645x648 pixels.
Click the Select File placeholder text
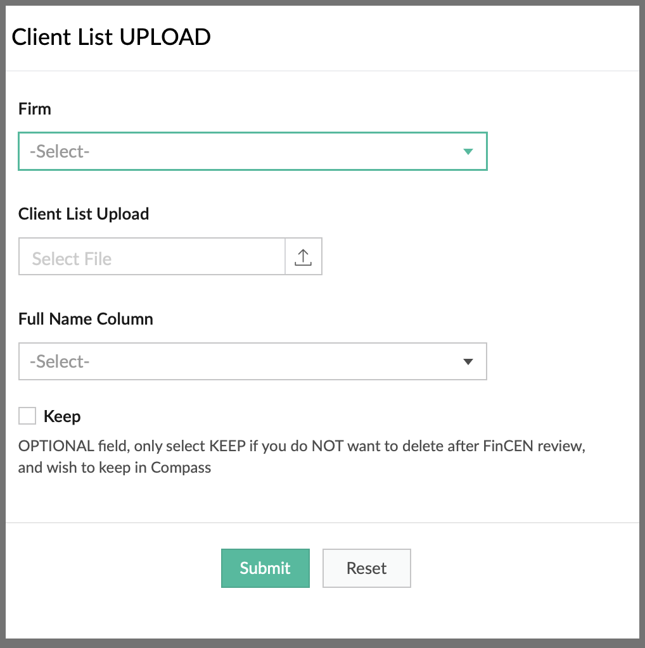[x=72, y=259]
